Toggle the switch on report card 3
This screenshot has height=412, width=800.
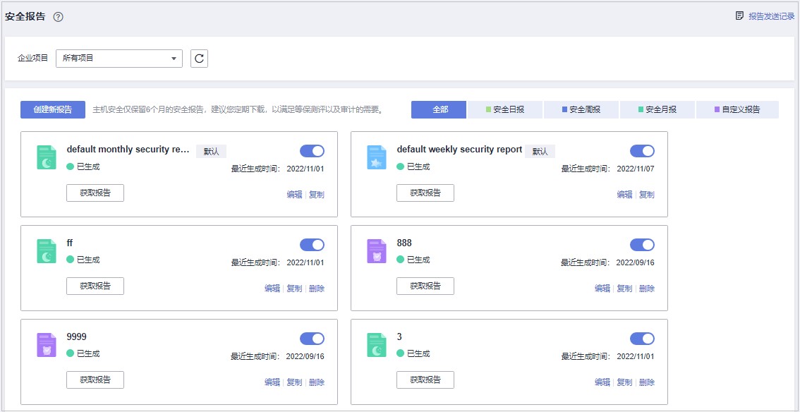click(x=642, y=338)
